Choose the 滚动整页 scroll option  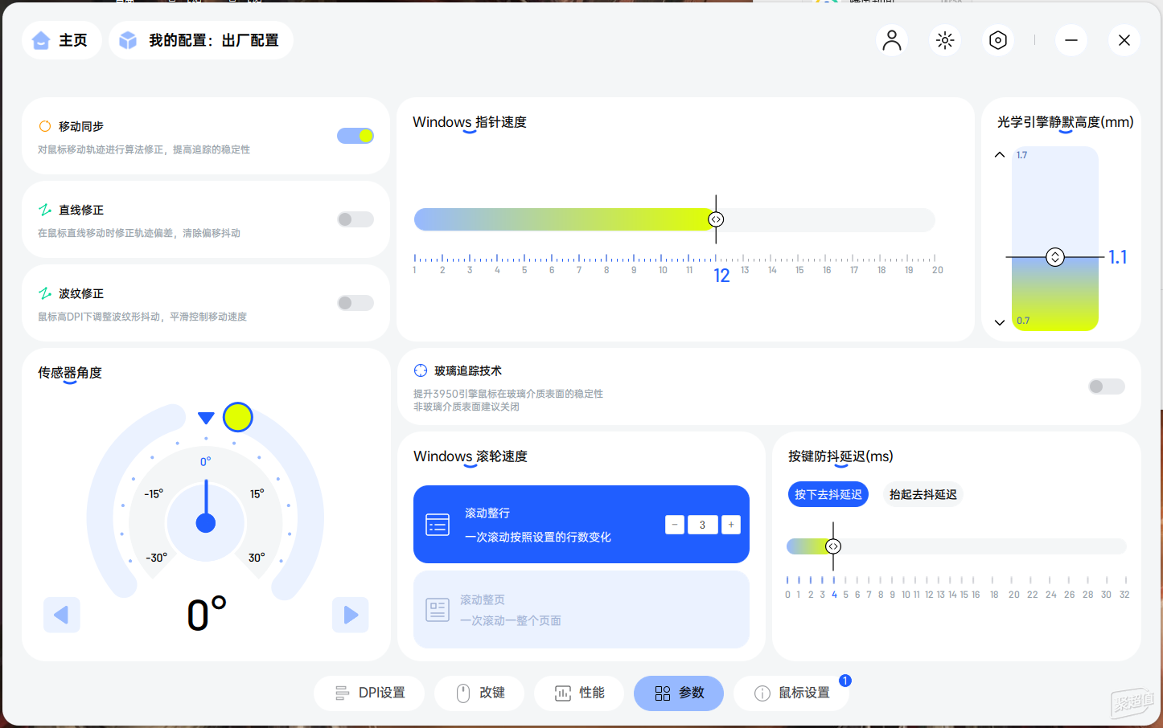(581, 610)
